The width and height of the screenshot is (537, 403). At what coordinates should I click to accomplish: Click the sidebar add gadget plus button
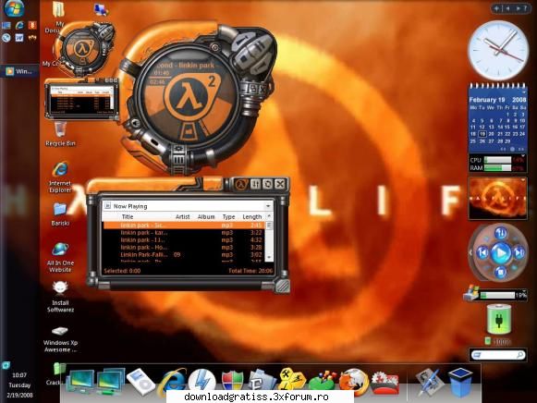tap(496, 8)
